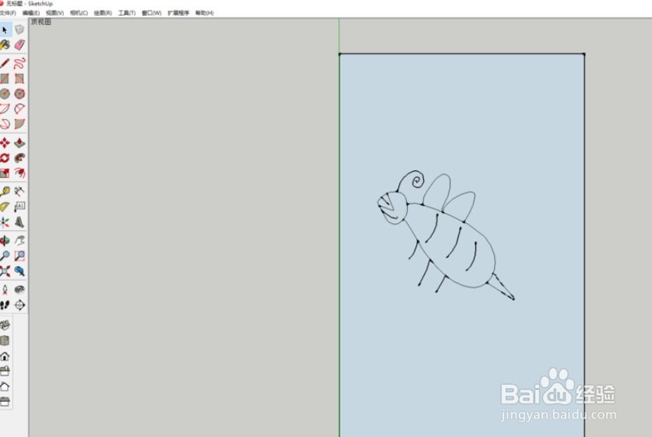Switch to Right view

pyautogui.click(x=5, y=371)
